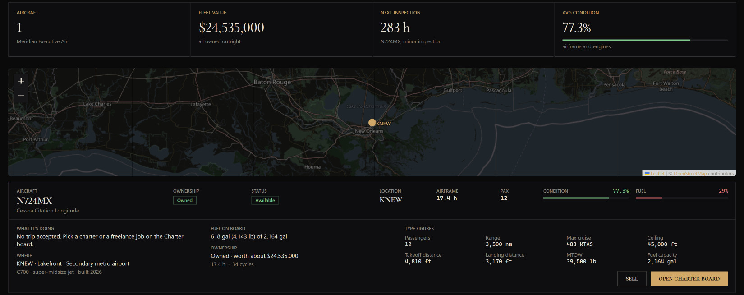Click the 'No trip accepted' status message

point(100,240)
